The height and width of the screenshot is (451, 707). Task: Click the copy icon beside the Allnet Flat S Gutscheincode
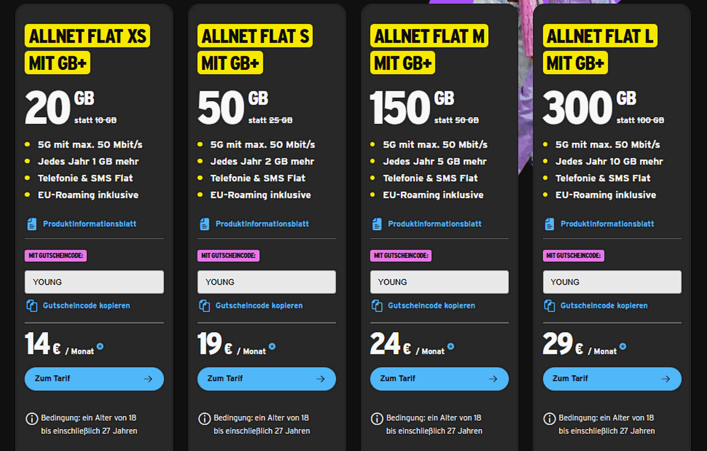(x=204, y=306)
